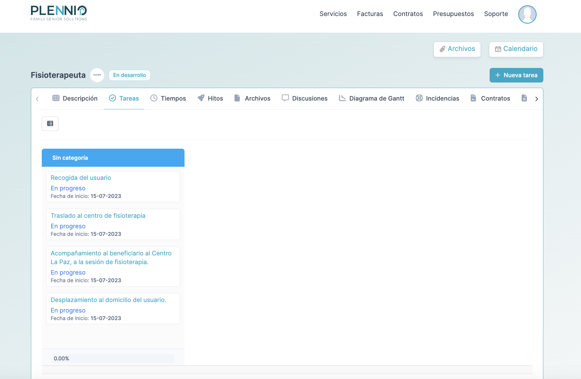The height and width of the screenshot is (379, 581).
Task: Click the En desarrollo status badge
Action: click(130, 75)
